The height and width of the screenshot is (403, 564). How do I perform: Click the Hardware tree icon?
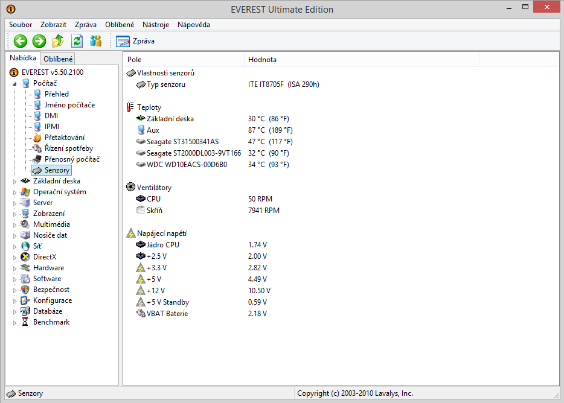(x=25, y=268)
